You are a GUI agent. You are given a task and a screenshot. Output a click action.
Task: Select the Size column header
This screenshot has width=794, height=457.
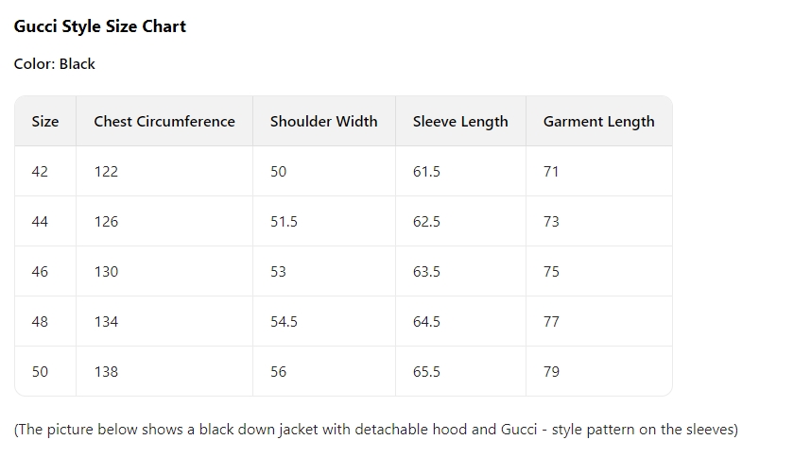(x=45, y=121)
